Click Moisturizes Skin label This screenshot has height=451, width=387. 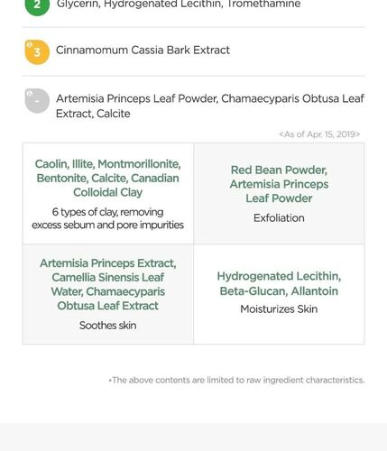pos(279,309)
